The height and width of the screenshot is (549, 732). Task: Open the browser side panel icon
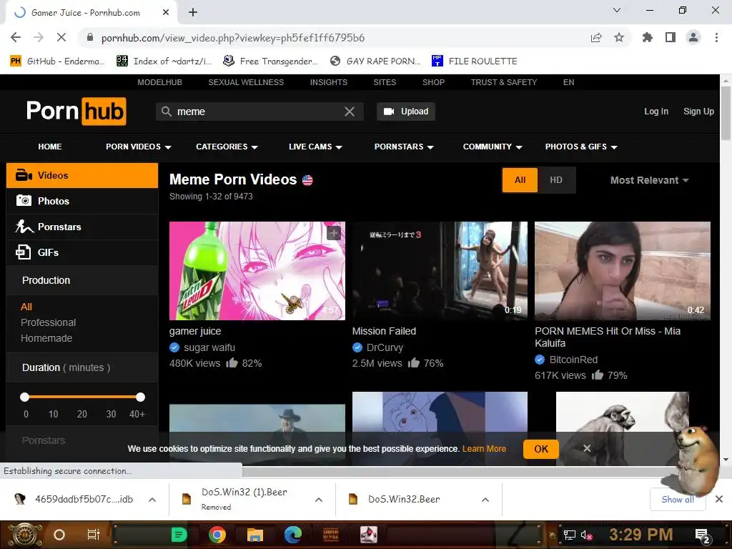671,37
